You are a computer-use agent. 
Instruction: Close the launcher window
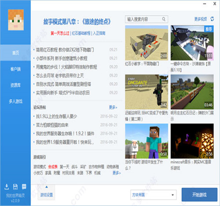coord(215,4)
